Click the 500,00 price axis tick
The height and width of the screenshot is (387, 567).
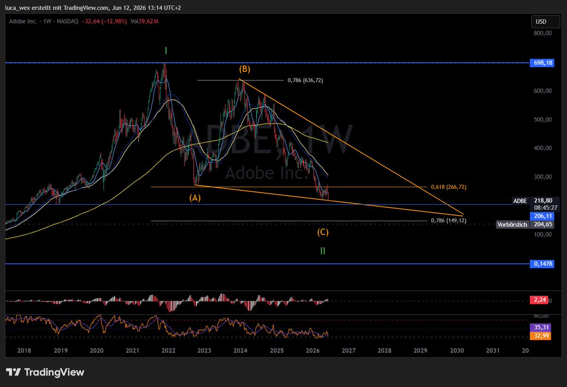point(543,120)
